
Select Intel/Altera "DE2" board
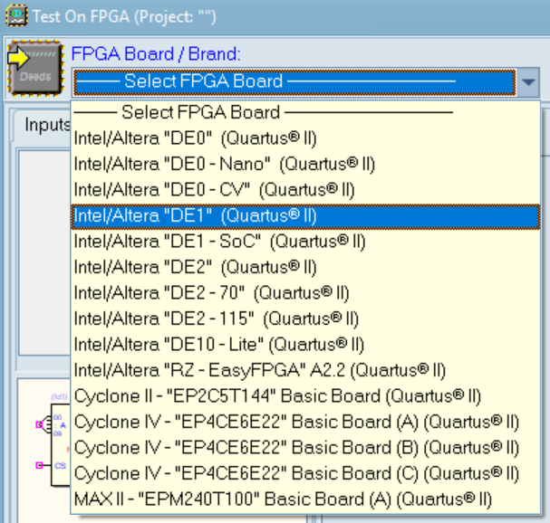click(305, 267)
